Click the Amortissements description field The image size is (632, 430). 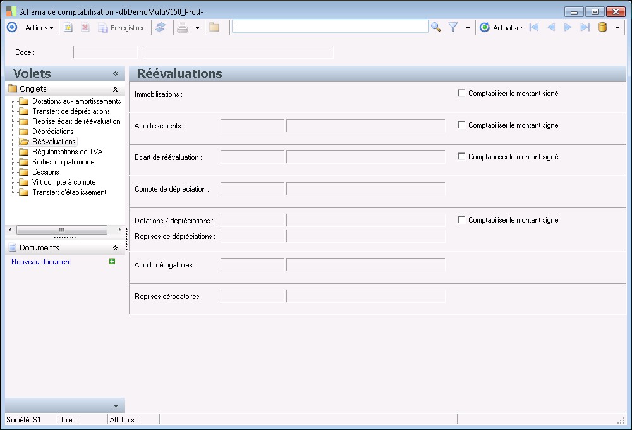(365, 125)
